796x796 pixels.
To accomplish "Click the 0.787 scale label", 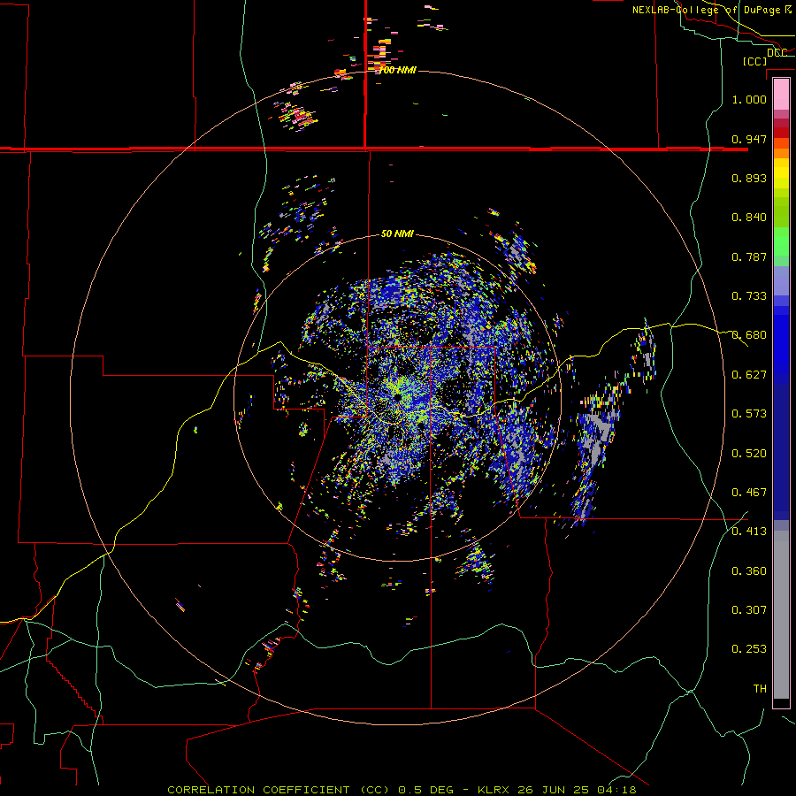I will 749,256.
